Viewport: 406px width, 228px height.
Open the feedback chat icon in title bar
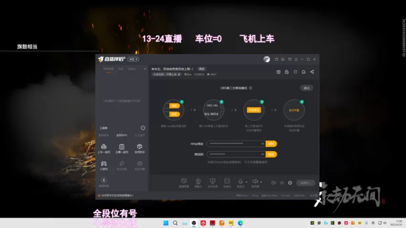pos(283,59)
